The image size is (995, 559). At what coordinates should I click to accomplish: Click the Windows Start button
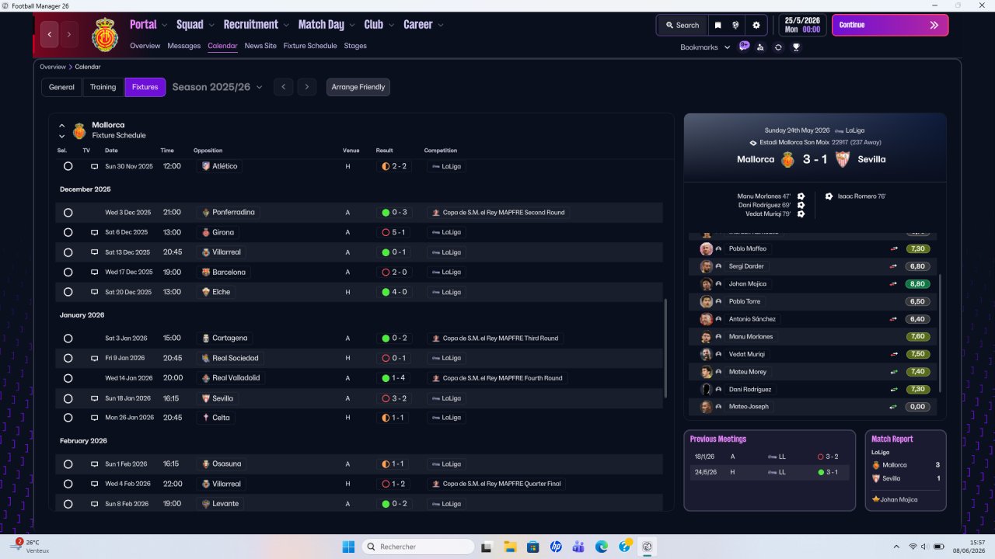point(348,547)
